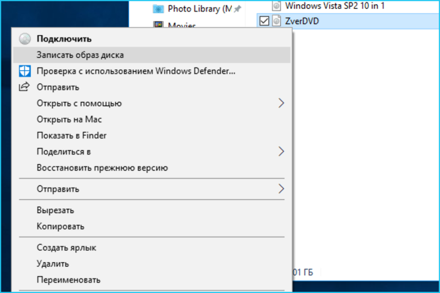Uncheck the checkbox next to ZverDVD

click(x=264, y=21)
